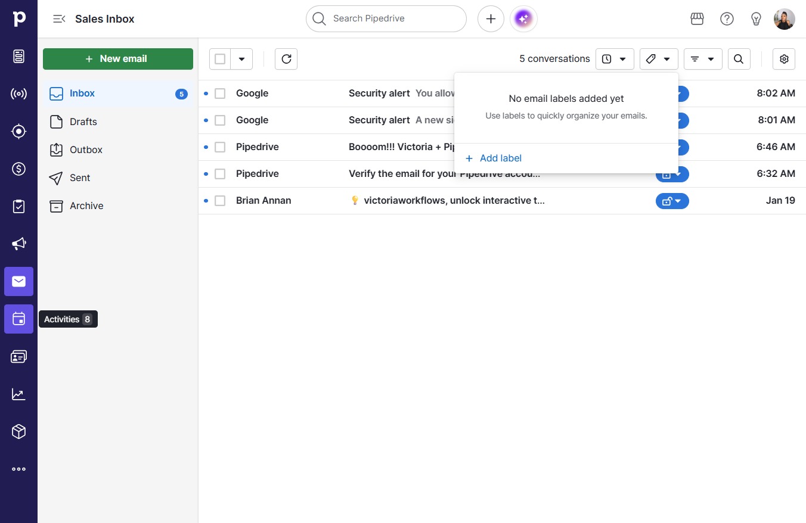Open the top task list icon in sidebar

coord(18,57)
